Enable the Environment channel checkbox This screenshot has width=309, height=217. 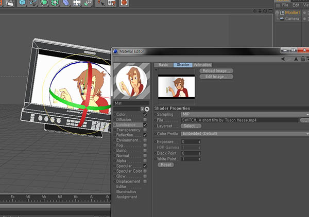pos(145,140)
